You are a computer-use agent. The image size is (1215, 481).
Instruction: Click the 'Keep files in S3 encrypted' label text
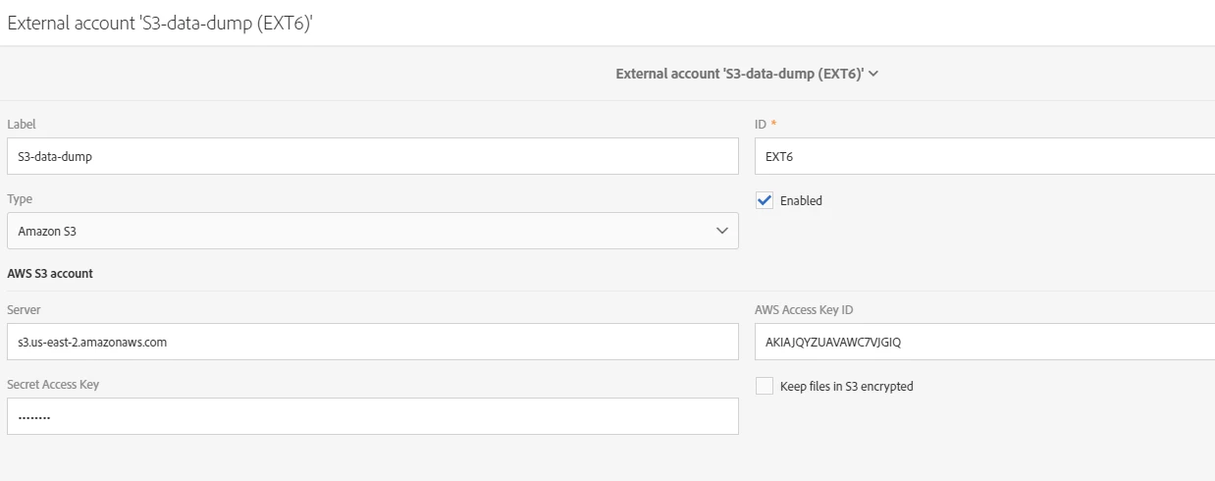[x=846, y=387]
